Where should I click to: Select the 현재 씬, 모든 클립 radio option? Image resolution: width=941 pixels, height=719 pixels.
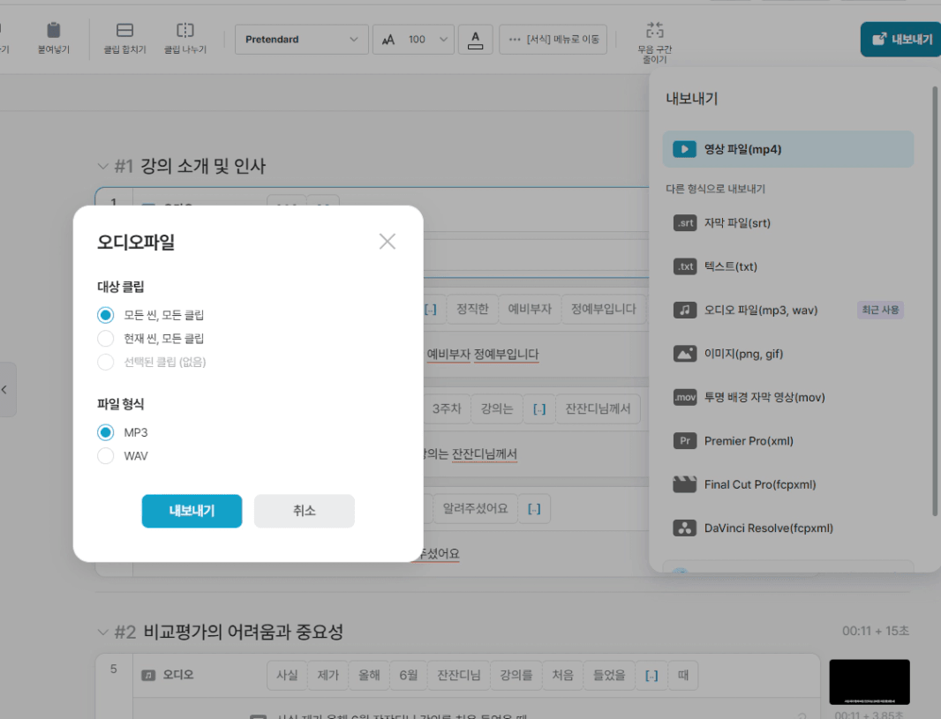pos(106,339)
